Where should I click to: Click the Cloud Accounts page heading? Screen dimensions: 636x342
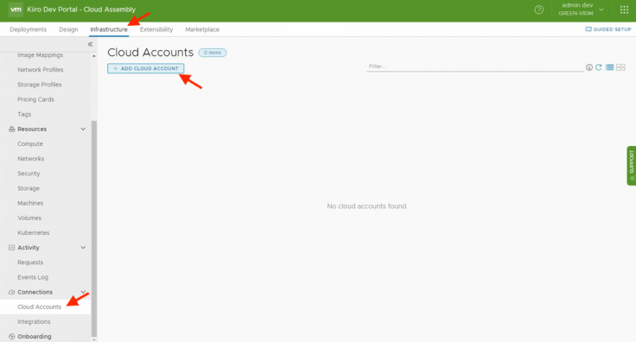(150, 53)
